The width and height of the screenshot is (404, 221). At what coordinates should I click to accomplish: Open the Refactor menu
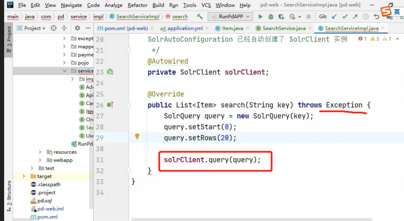pyautogui.click(x=138, y=5)
